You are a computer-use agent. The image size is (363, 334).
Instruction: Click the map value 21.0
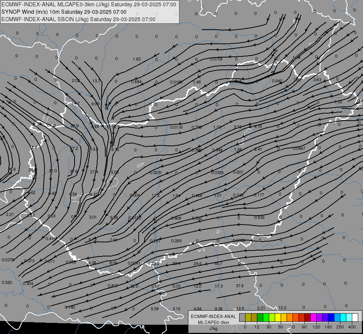53,171
